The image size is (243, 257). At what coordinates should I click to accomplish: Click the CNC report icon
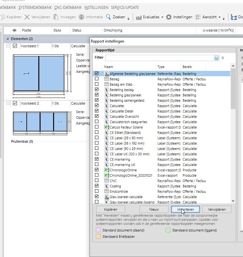point(107,181)
